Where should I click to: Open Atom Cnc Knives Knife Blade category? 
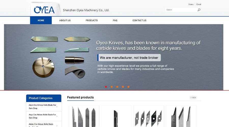42,107
